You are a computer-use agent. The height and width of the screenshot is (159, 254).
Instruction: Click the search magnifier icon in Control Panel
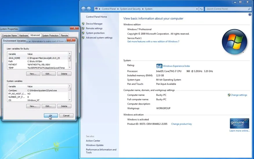(249, 9)
